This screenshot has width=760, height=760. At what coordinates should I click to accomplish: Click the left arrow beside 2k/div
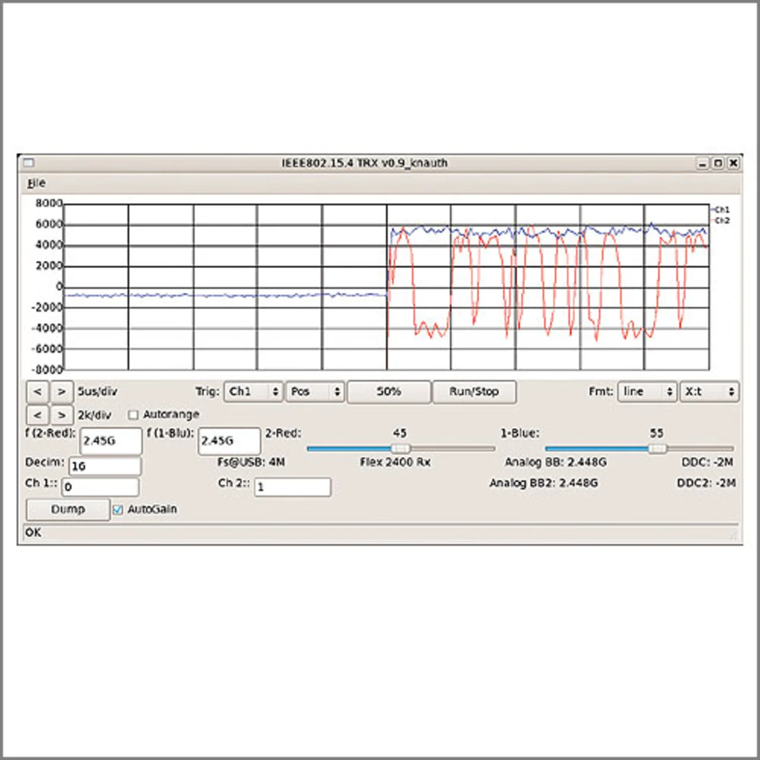[x=37, y=415]
